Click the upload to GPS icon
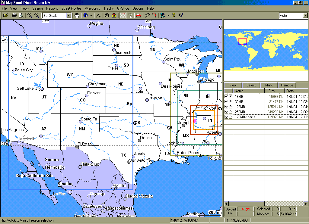Image resolution: width=309 pixels, height=224 pixels. (163, 15)
